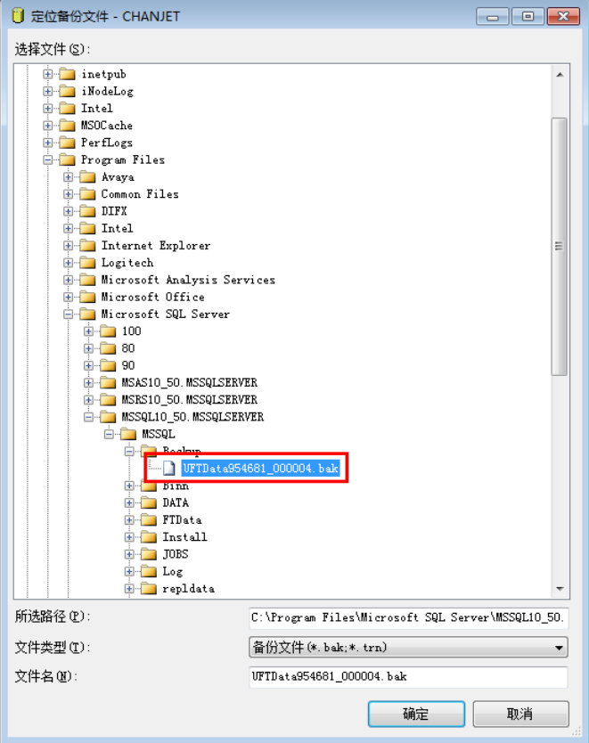The width and height of the screenshot is (589, 743).
Task: Collapse the Program Files node
Action: tap(48, 159)
